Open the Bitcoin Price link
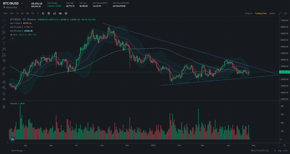290x154 pixels. click(12, 7)
